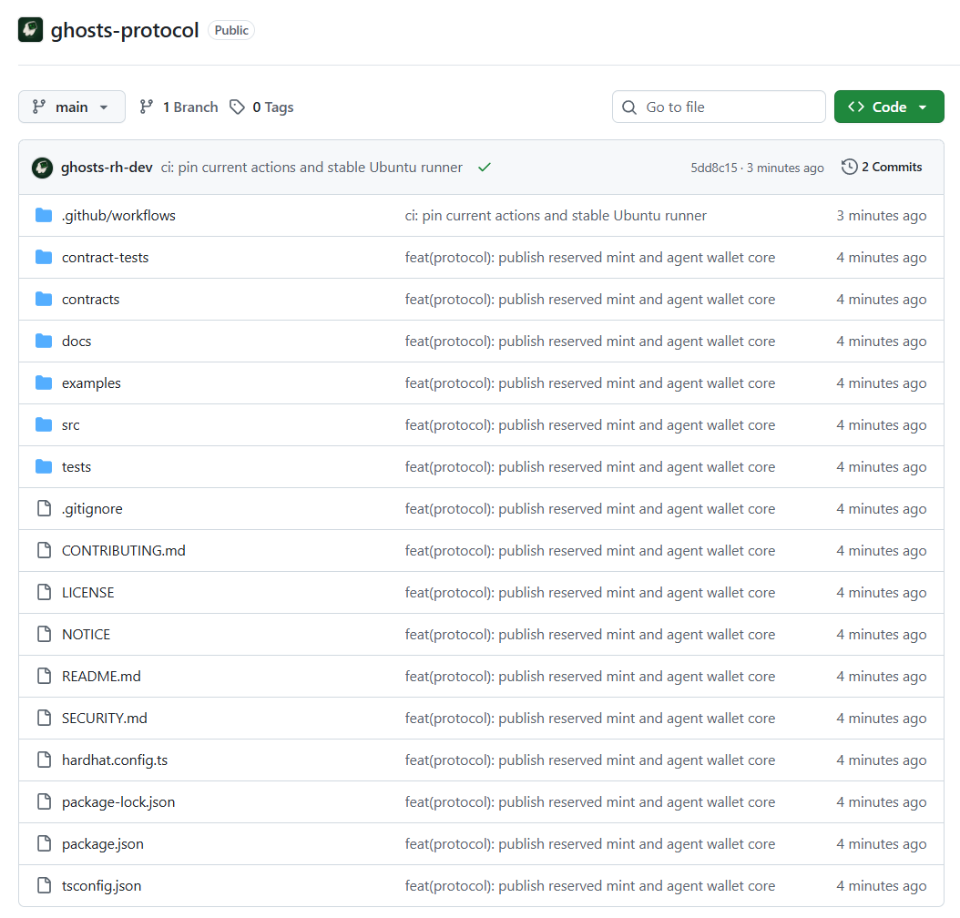Click the tag icon beside 0 Tags
This screenshot has height=918, width=960.
coord(237,107)
